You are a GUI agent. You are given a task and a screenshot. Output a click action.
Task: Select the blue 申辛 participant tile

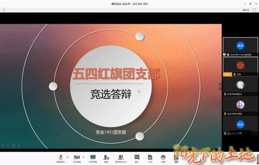coord(240,47)
